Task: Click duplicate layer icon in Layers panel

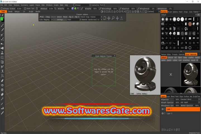Action: (170, 130)
